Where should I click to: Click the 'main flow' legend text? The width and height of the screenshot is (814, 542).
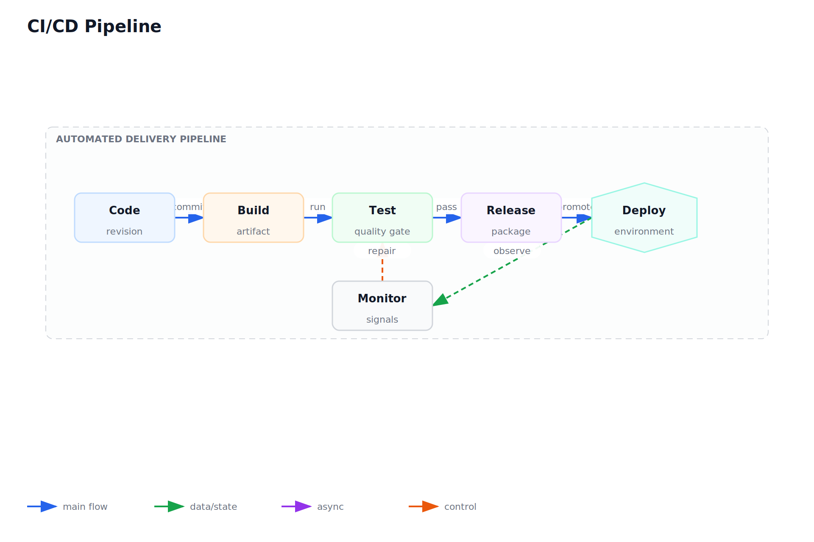(85, 507)
